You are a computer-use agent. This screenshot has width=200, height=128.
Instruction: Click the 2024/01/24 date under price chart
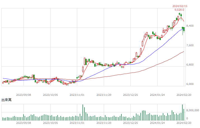(x=157, y=95)
